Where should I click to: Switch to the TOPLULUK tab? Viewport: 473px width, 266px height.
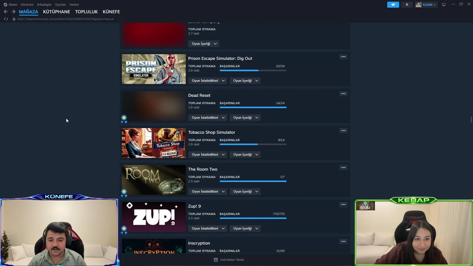point(86,12)
